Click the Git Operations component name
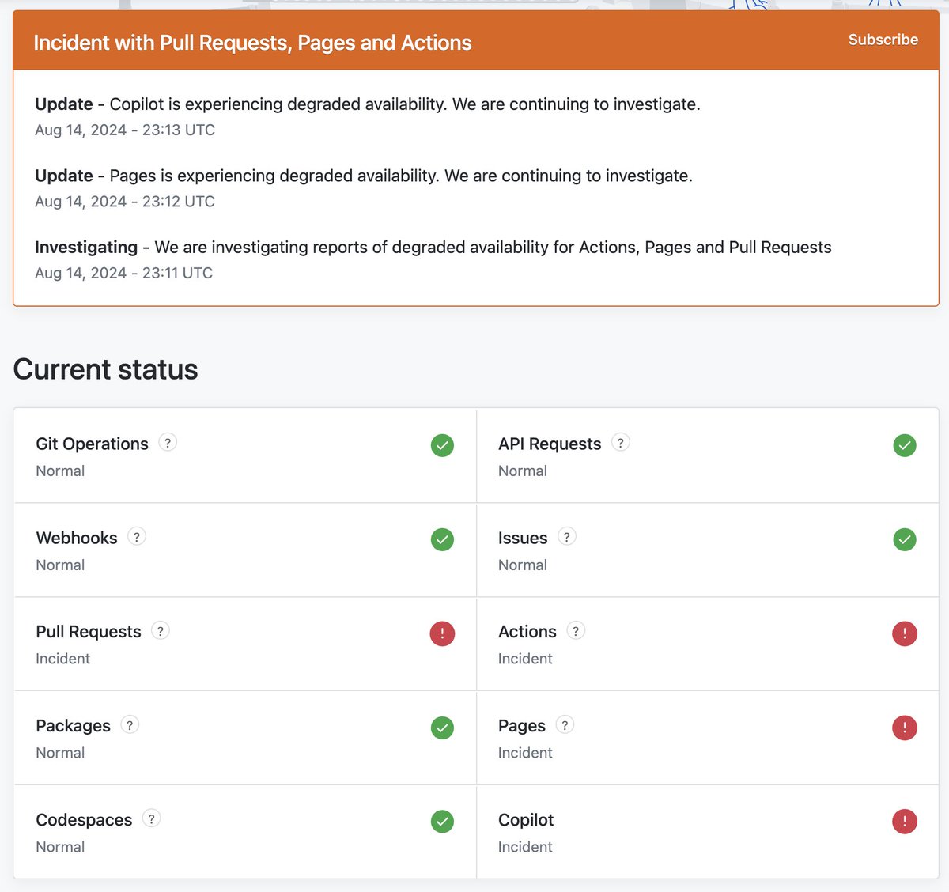 (92, 444)
